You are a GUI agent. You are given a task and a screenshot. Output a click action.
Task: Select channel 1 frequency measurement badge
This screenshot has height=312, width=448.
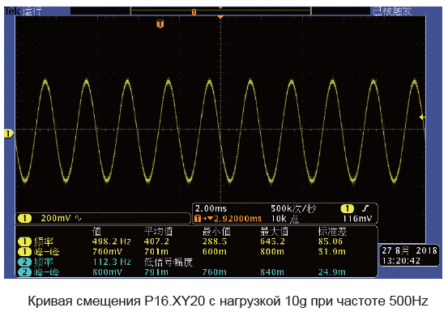(x=24, y=241)
